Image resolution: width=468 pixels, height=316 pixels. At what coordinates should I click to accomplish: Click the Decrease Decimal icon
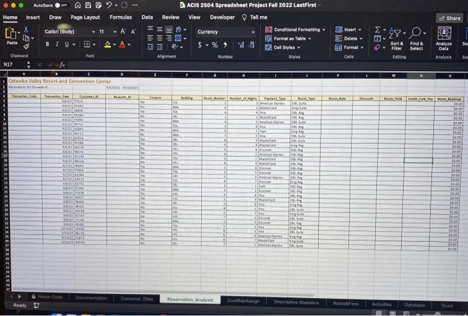point(251,45)
